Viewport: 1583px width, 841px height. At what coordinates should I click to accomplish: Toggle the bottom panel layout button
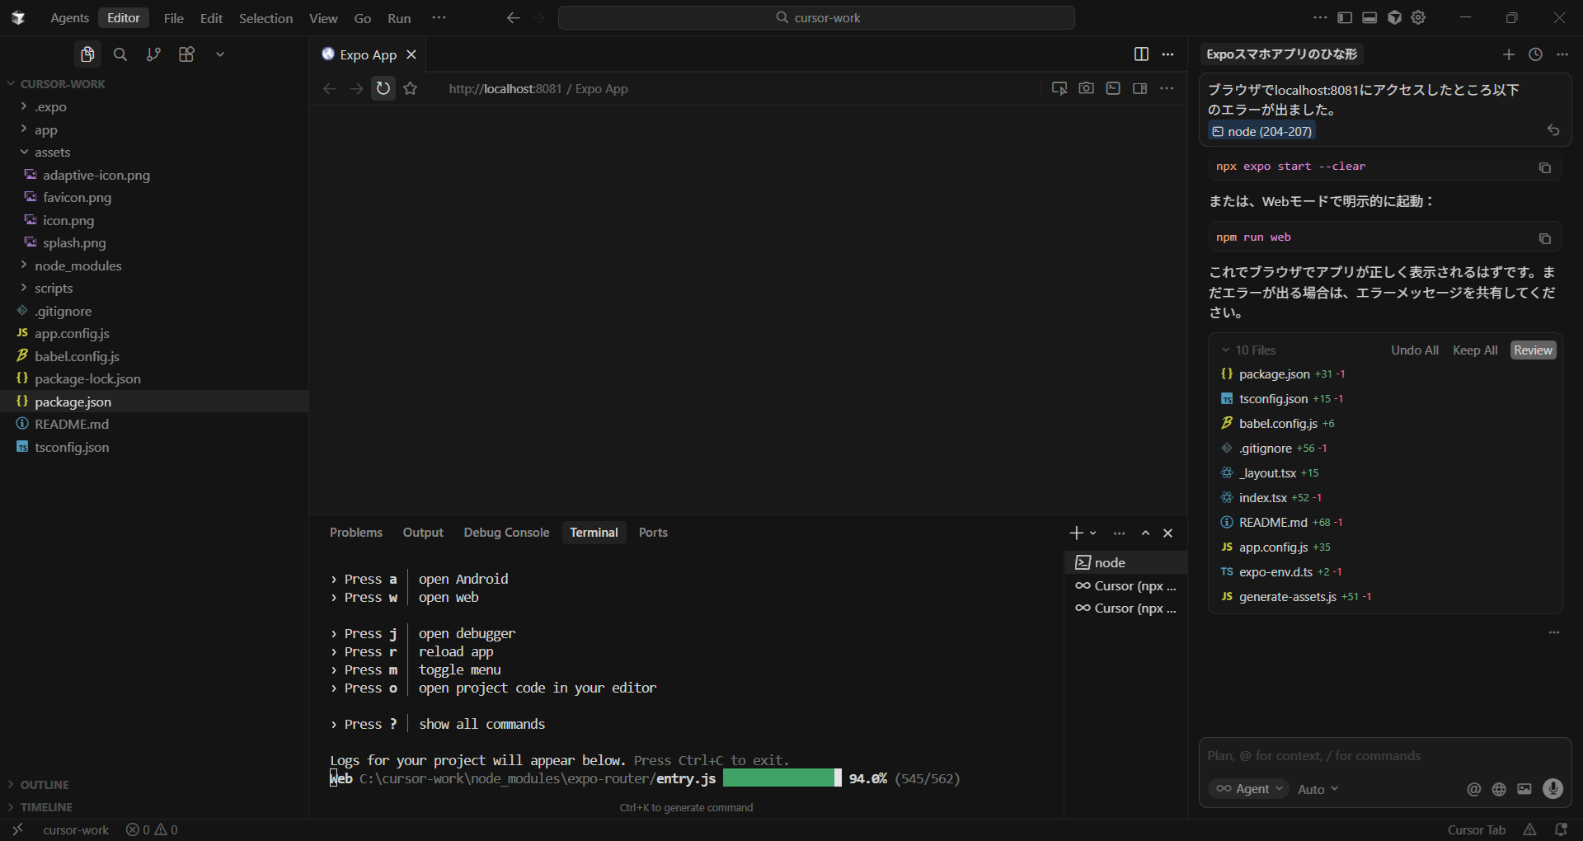pyautogui.click(x=1369, y=17)
